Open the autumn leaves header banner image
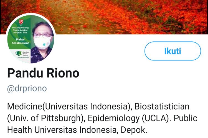 pyautogui.click(x=104, y=17)
